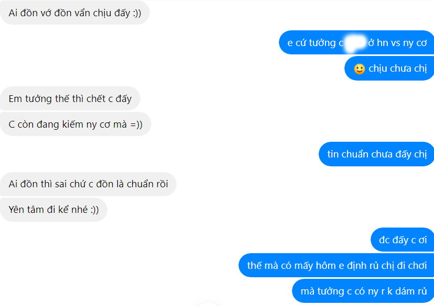This screenshot has height=306, width=434.
Task: Select message 'Ai đồn vớ đồn vẩn chịu đấy :))'
Action: (x=75, y=13)
